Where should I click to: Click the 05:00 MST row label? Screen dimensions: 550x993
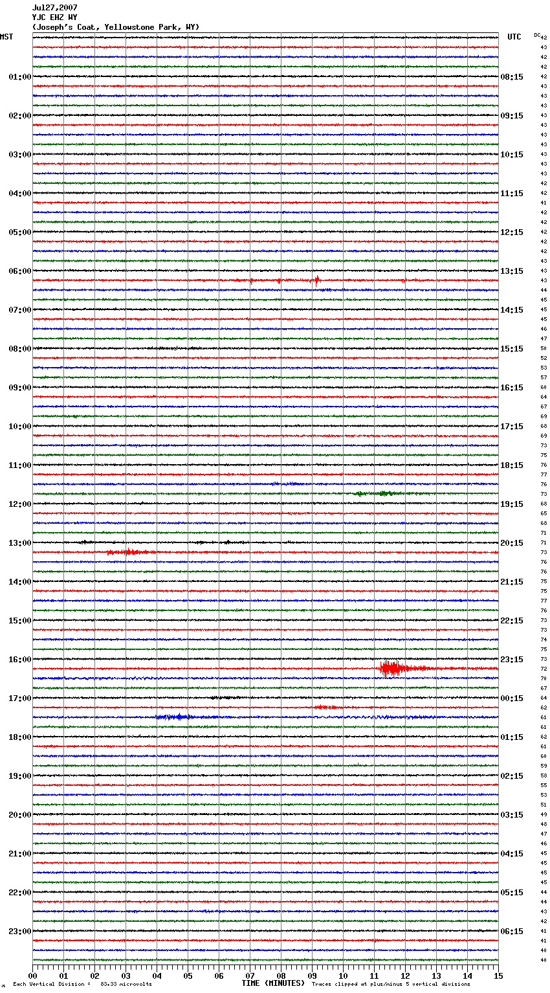click(x=20, y=232)
